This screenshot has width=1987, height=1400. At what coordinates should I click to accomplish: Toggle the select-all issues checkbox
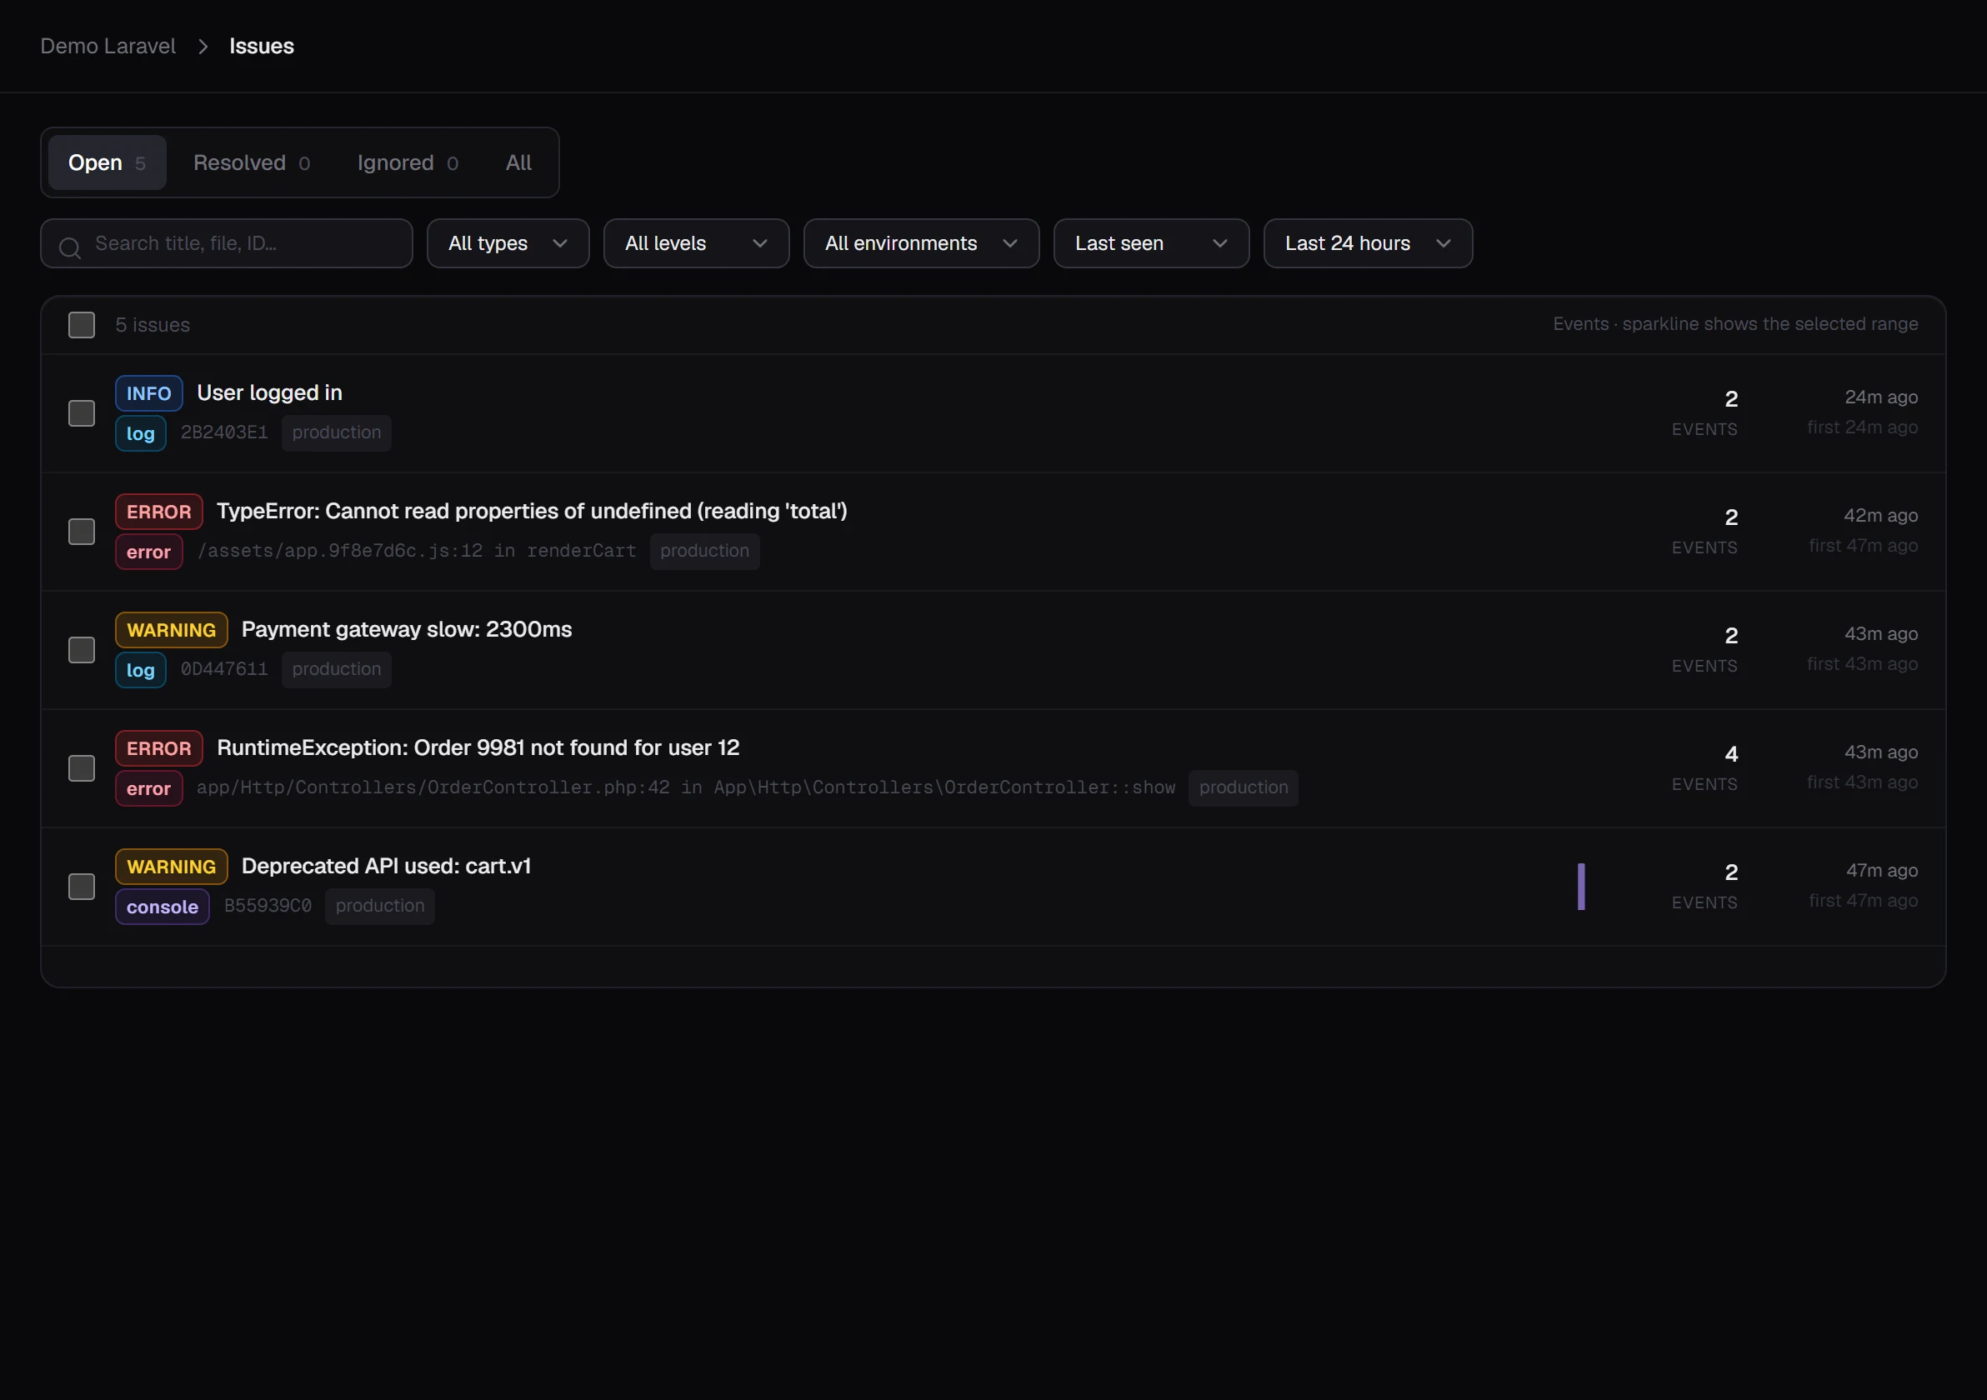pos(82,325)
